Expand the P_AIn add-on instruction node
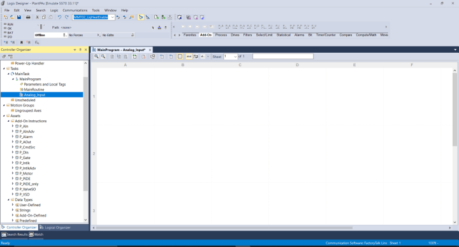 tap(13, 126)
